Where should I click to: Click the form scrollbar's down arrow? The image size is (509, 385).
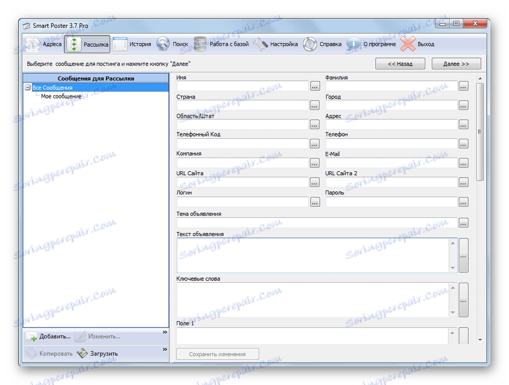pos(480,340)
